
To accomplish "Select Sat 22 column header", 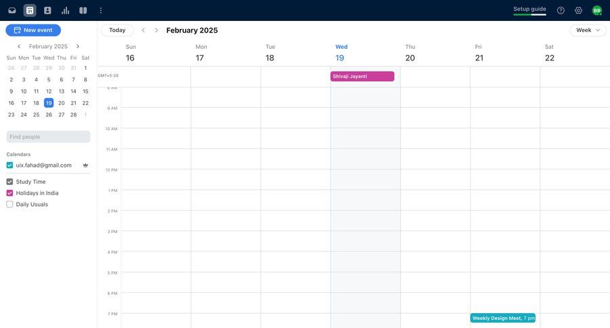I will click(549, 53).
